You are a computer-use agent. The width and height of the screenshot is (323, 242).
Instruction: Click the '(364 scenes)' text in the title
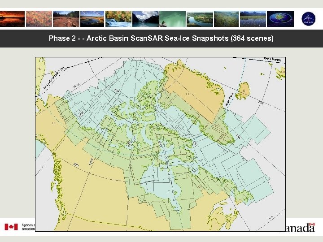pos(252,38)
